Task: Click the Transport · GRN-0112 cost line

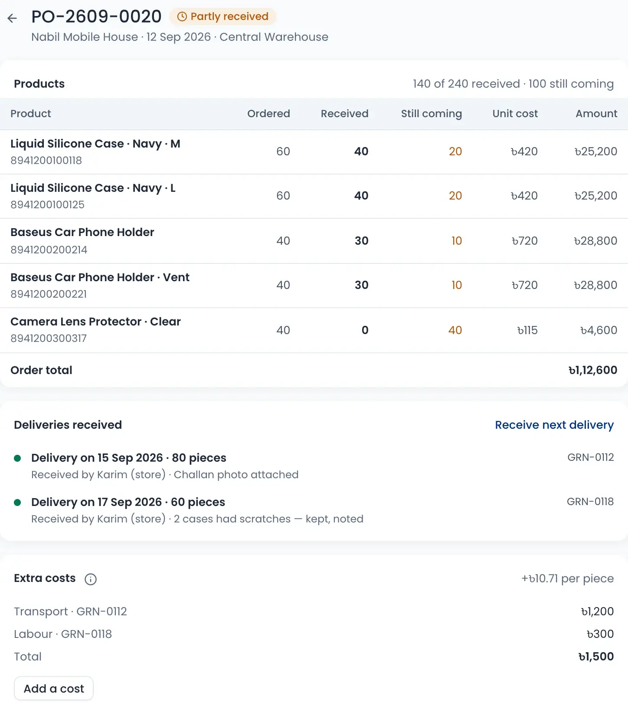Action: click(x=314, y=611)
